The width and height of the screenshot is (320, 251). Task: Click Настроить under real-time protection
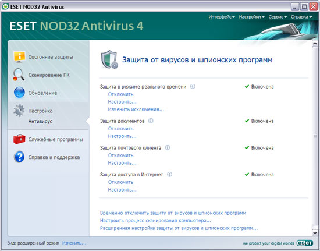tap(122, 102)
